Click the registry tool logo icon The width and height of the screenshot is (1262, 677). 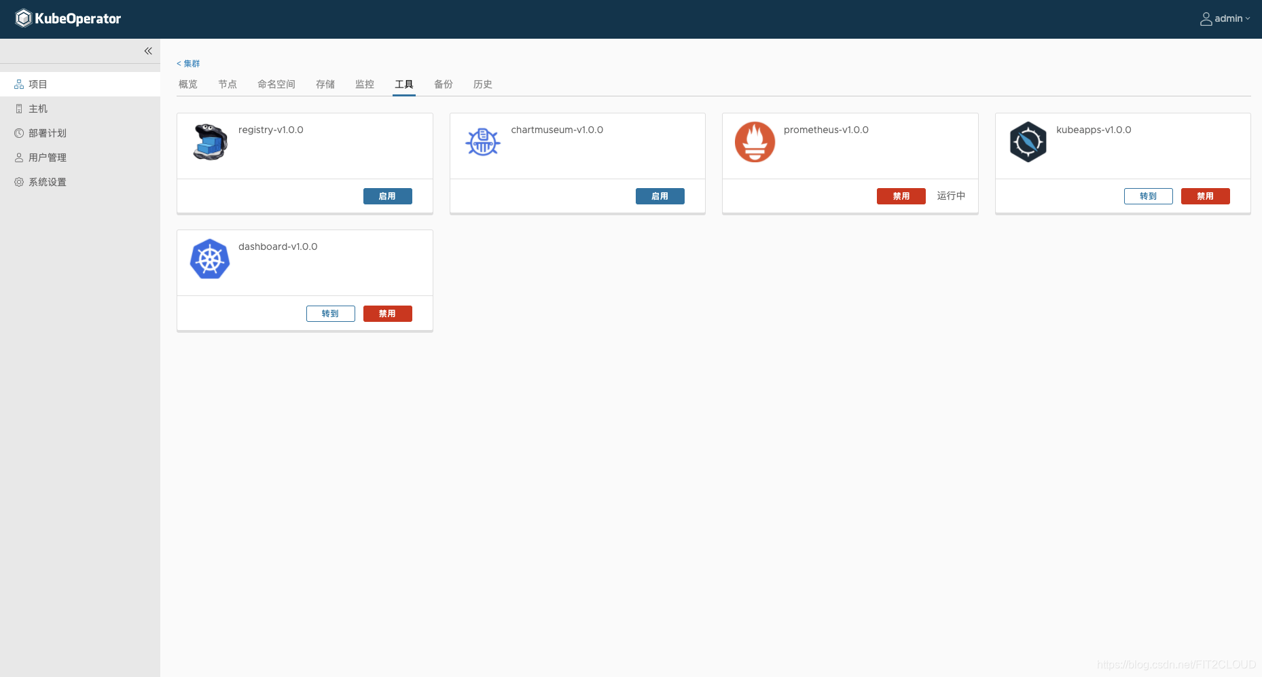[x=210, y=142]
